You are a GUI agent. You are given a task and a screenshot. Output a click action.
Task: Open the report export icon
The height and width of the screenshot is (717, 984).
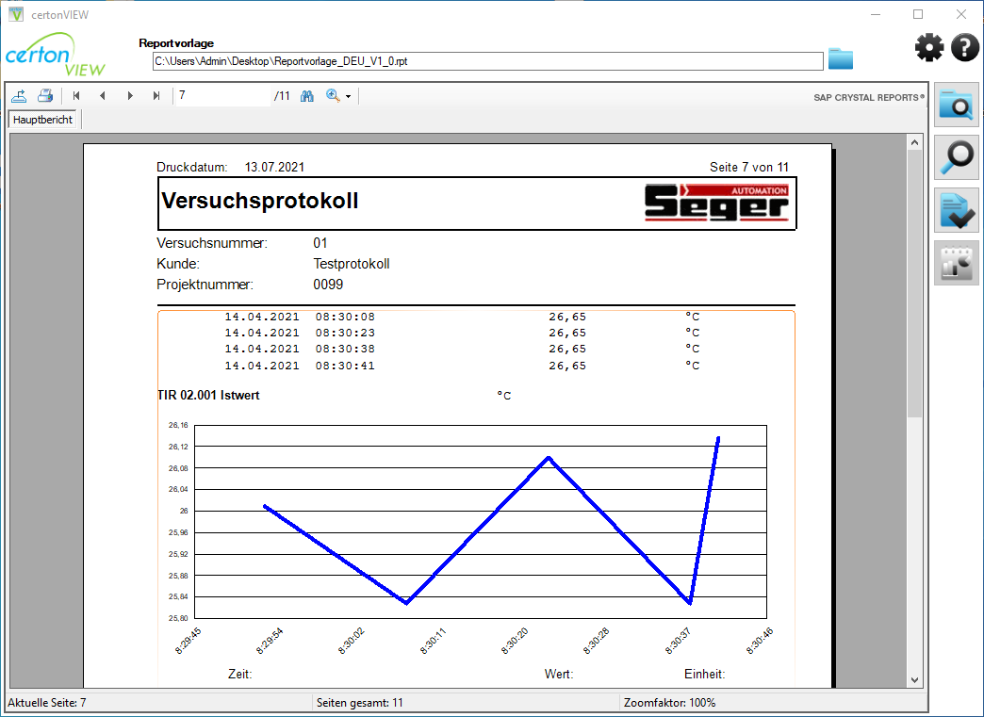coord(19,94)
